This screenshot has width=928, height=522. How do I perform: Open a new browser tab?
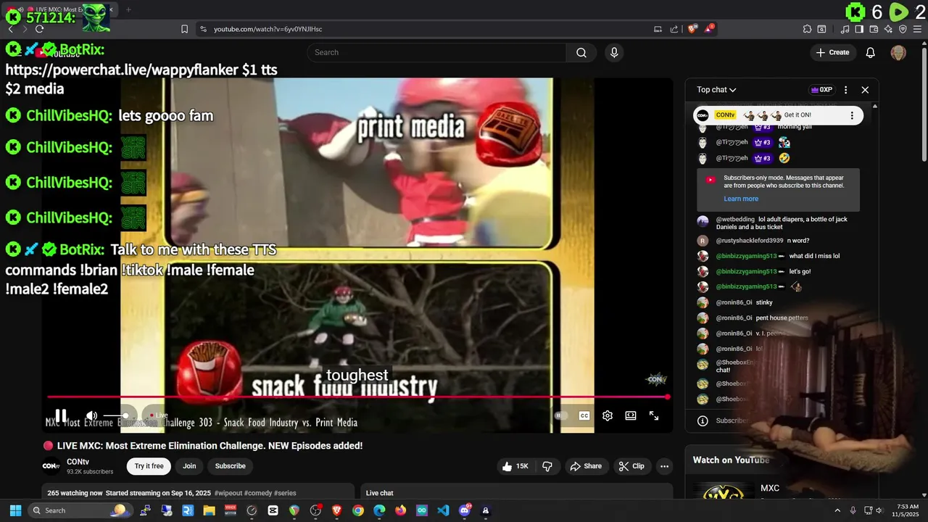(x=128, y=9)
